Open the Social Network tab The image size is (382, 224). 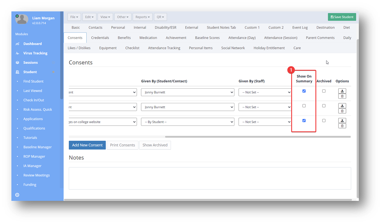[233, 48]
